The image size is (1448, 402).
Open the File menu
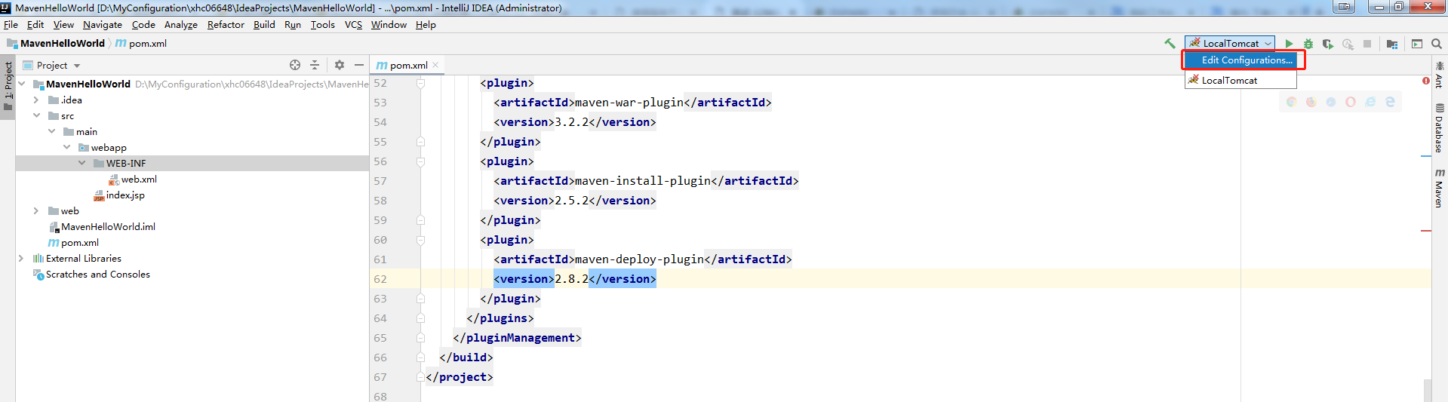pyautogui.click(x=11, y=25)
